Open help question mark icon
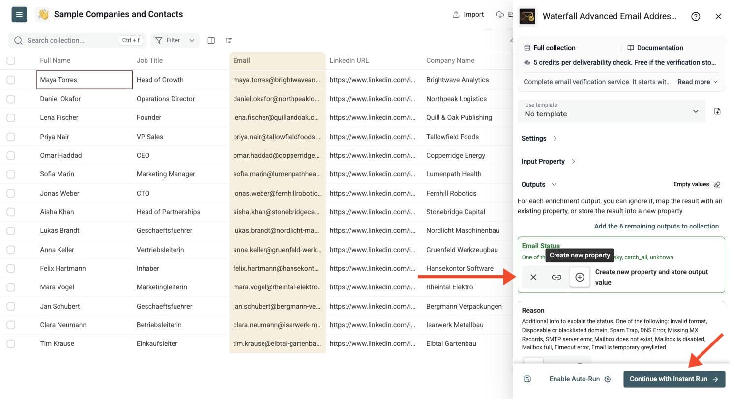The width and height of the screenshot is (730, 399). [696, 16]
